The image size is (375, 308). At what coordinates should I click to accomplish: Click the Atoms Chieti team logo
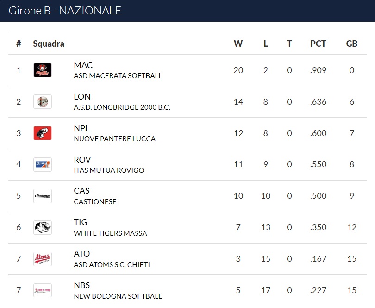coord(43,259)
